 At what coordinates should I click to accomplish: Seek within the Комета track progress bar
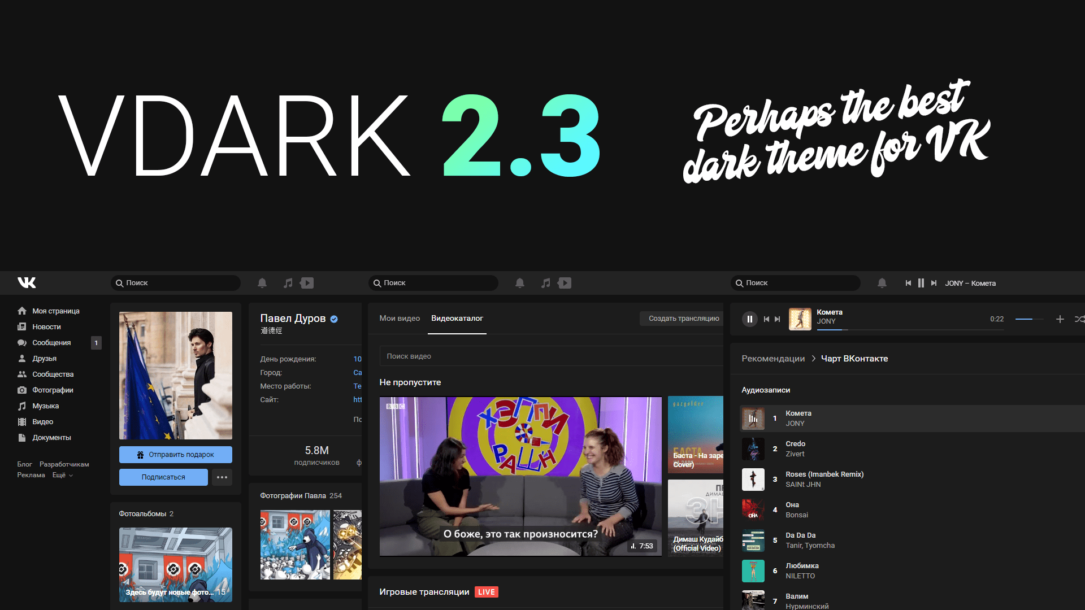[910, 329]
